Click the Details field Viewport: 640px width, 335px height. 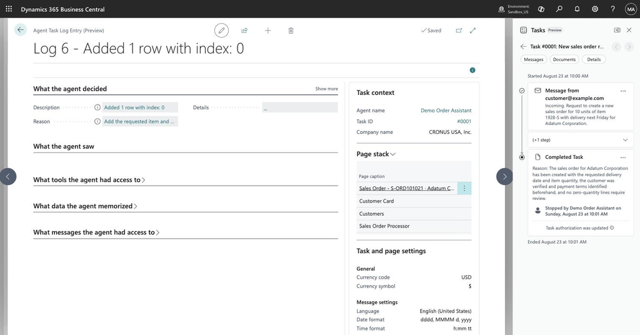300,107
